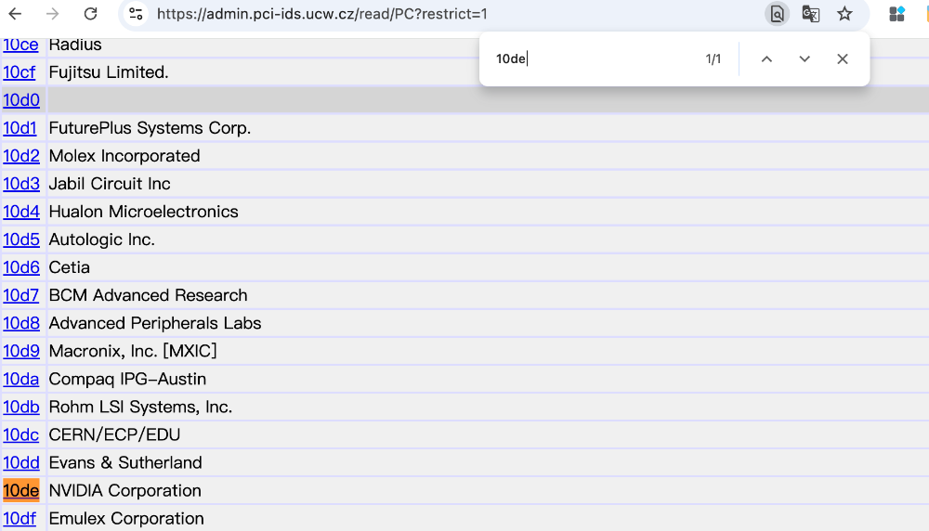Open the 10d4 Hualon Microelectronics link

pos(21,212)
